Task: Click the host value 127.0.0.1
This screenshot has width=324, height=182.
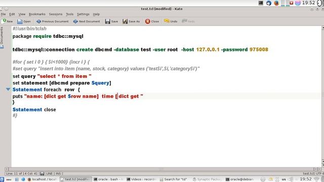Action: [208, 50]
